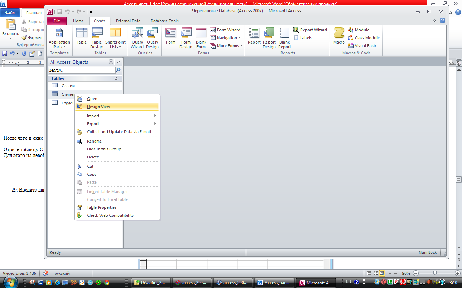The image size is (462, 288).
Task: Create a Blank Report
Action: point(284,38)
